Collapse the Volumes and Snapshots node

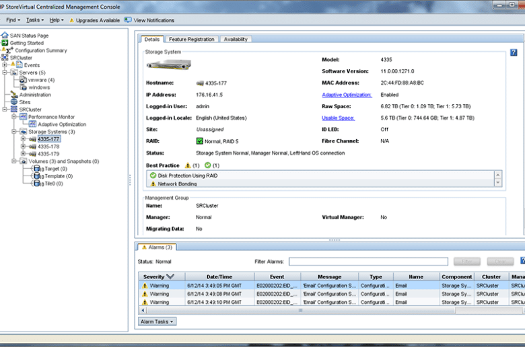pyautogui.click(x=14, y=161)
